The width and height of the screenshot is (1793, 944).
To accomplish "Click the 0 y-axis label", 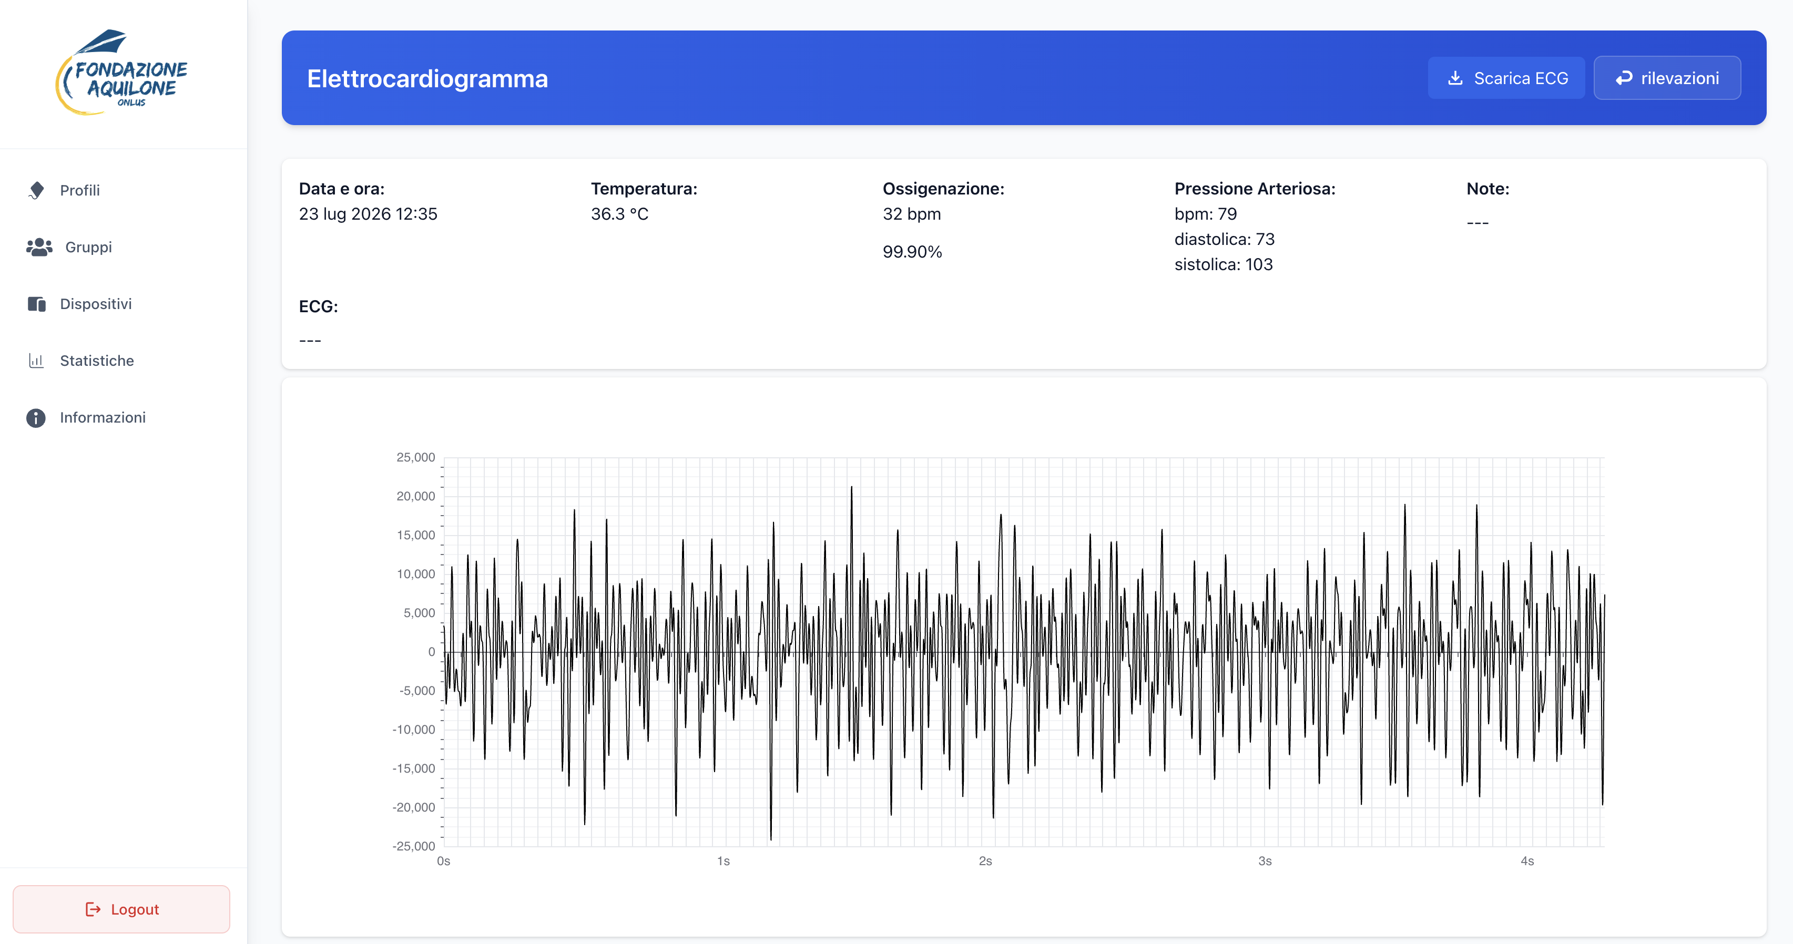I will (x=432, y=652).
